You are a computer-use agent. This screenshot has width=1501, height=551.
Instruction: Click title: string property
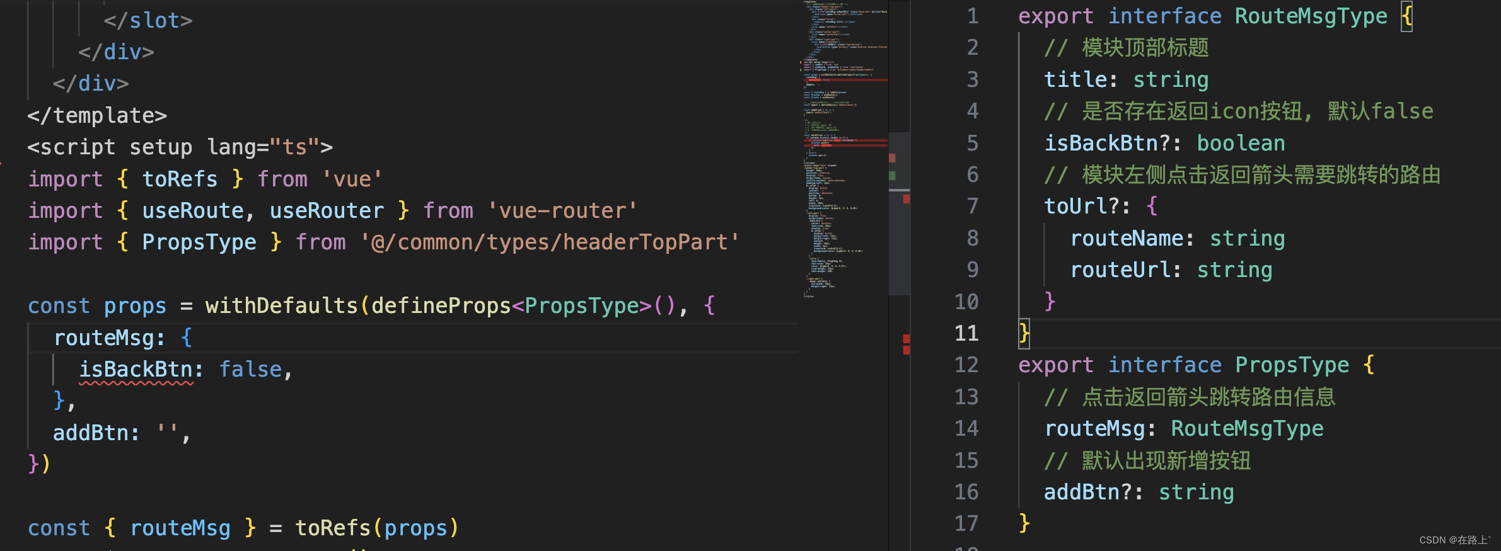click(1127, 80)
